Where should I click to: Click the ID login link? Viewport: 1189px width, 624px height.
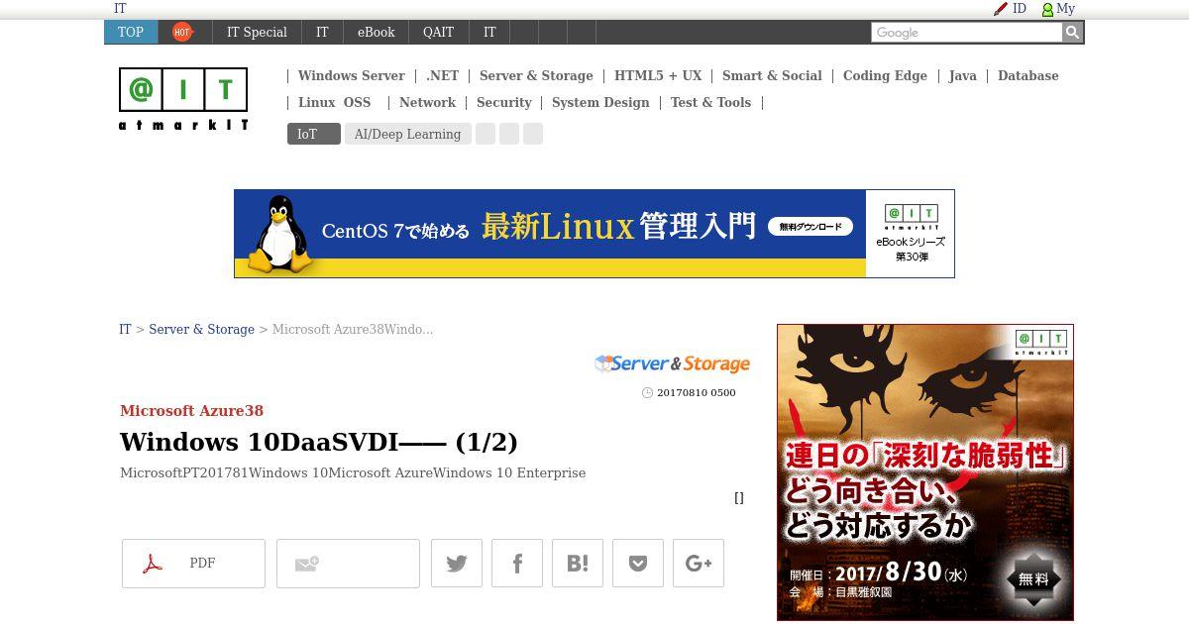pos(1020,9)
